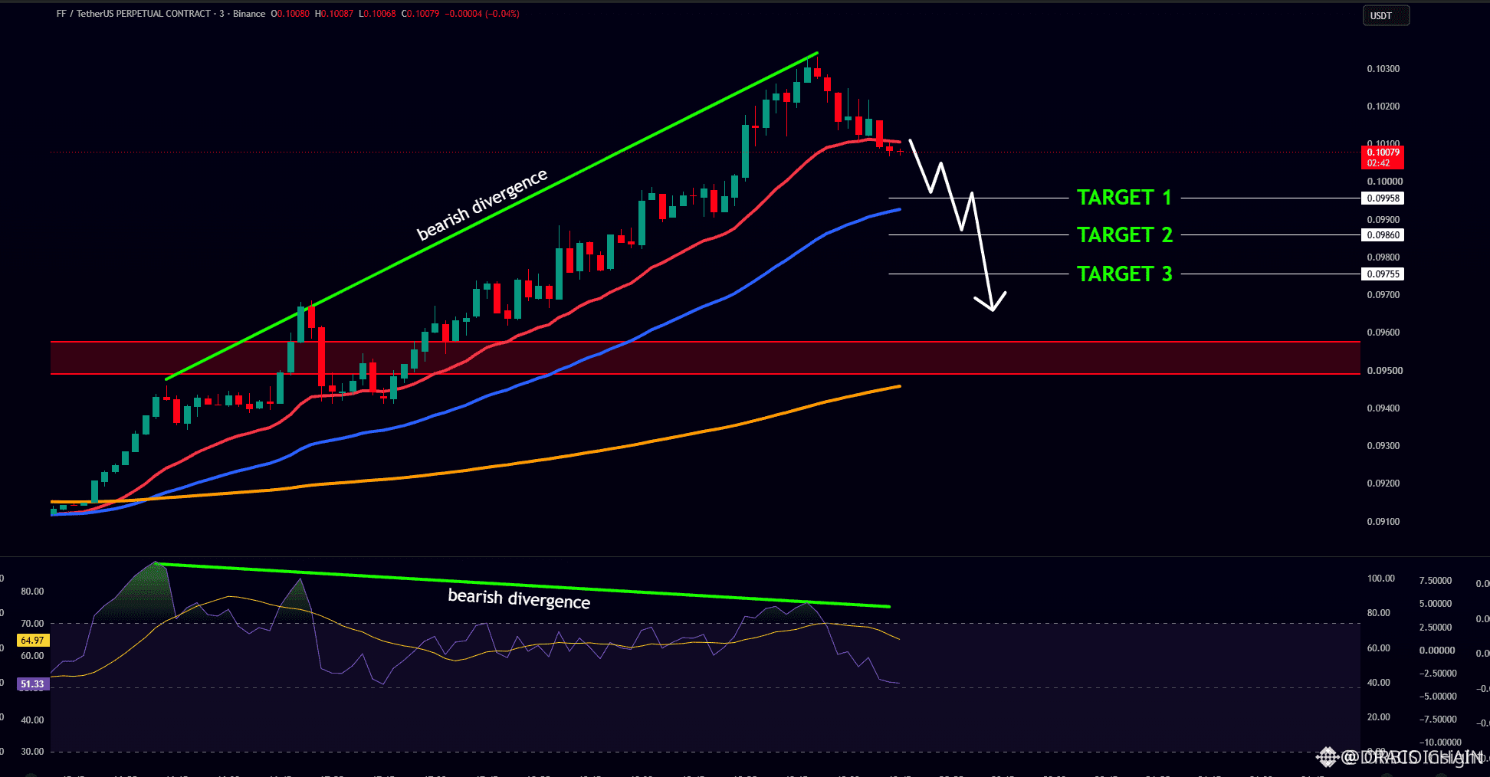This screenshot has width=1490, height=777.
Task: Click the close value C0.10079
Action: 421,14
